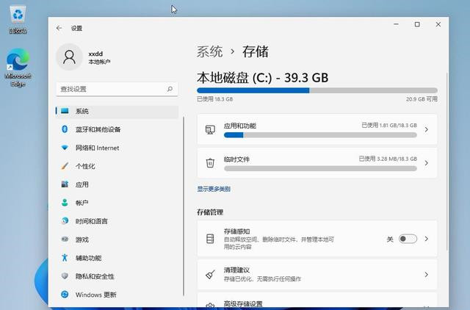Expand the Temporary files chevron
The width and height of the screenshot is (470, 310).
click(426, 163)
